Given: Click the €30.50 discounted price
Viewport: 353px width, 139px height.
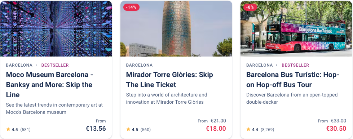Looking at the screenshot, I should pos(336,129).
